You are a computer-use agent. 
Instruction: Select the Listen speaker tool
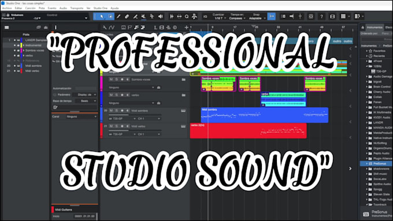pyautogui.click(x=161, y=17)
